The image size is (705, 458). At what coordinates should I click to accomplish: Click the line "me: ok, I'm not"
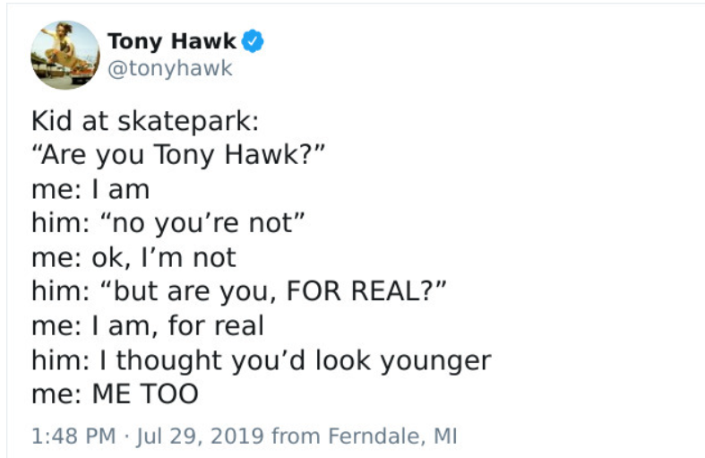(133, 258)
